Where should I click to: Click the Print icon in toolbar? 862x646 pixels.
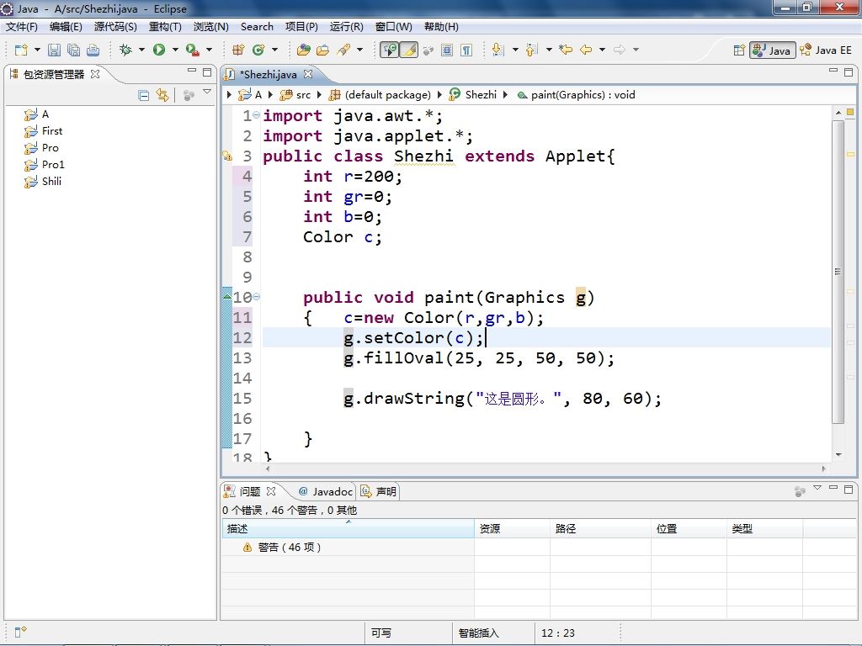tap(93, 50)
